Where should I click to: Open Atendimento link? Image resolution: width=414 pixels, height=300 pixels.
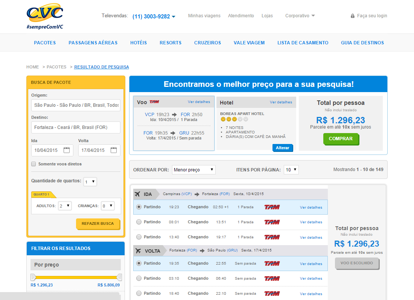click(x=241, y=16)
